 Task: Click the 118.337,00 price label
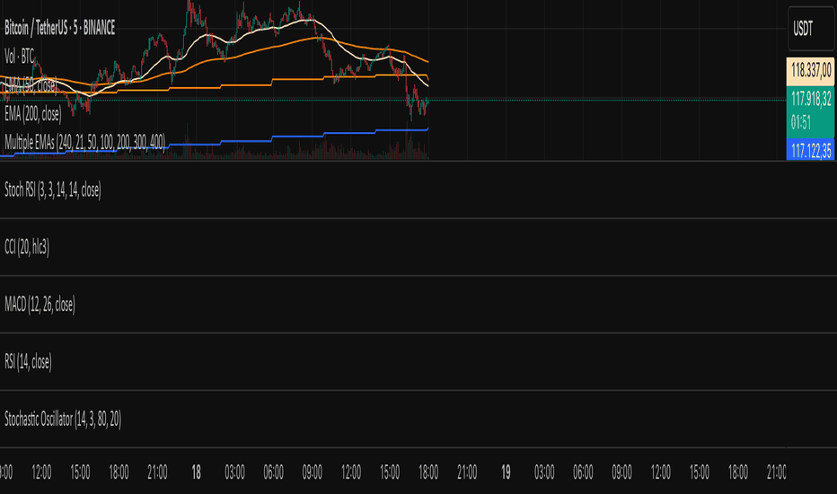pos(810,71)
